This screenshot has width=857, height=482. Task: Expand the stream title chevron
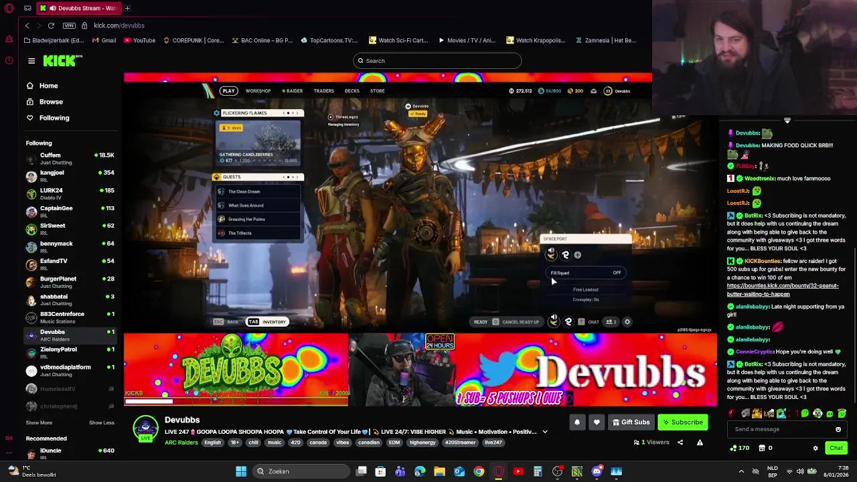click(x=545, y=432)
